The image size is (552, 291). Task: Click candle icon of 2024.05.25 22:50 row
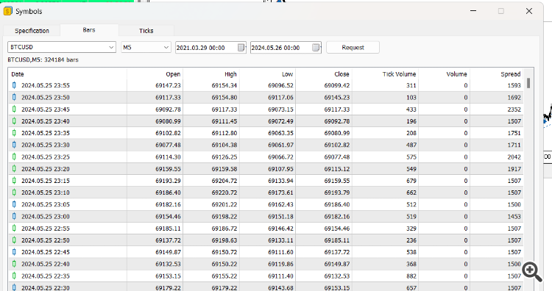[14, 240]
